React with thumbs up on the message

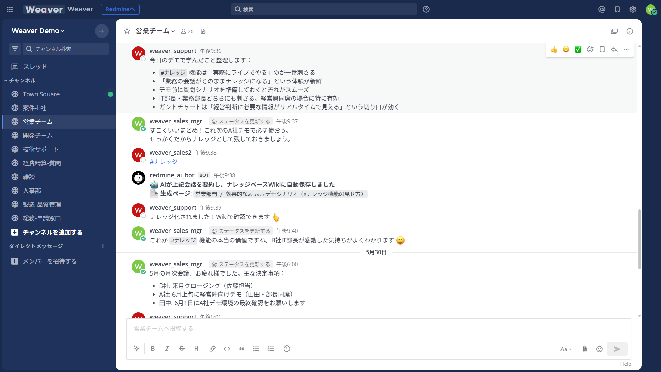pos(554,49)
